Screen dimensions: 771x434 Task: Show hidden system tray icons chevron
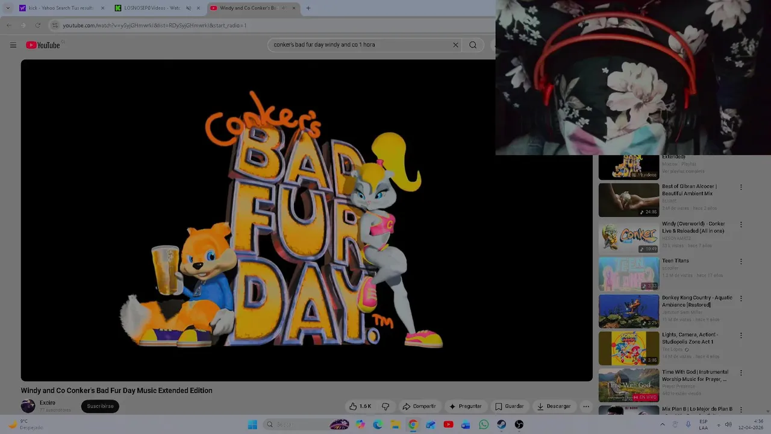[663, 424]
